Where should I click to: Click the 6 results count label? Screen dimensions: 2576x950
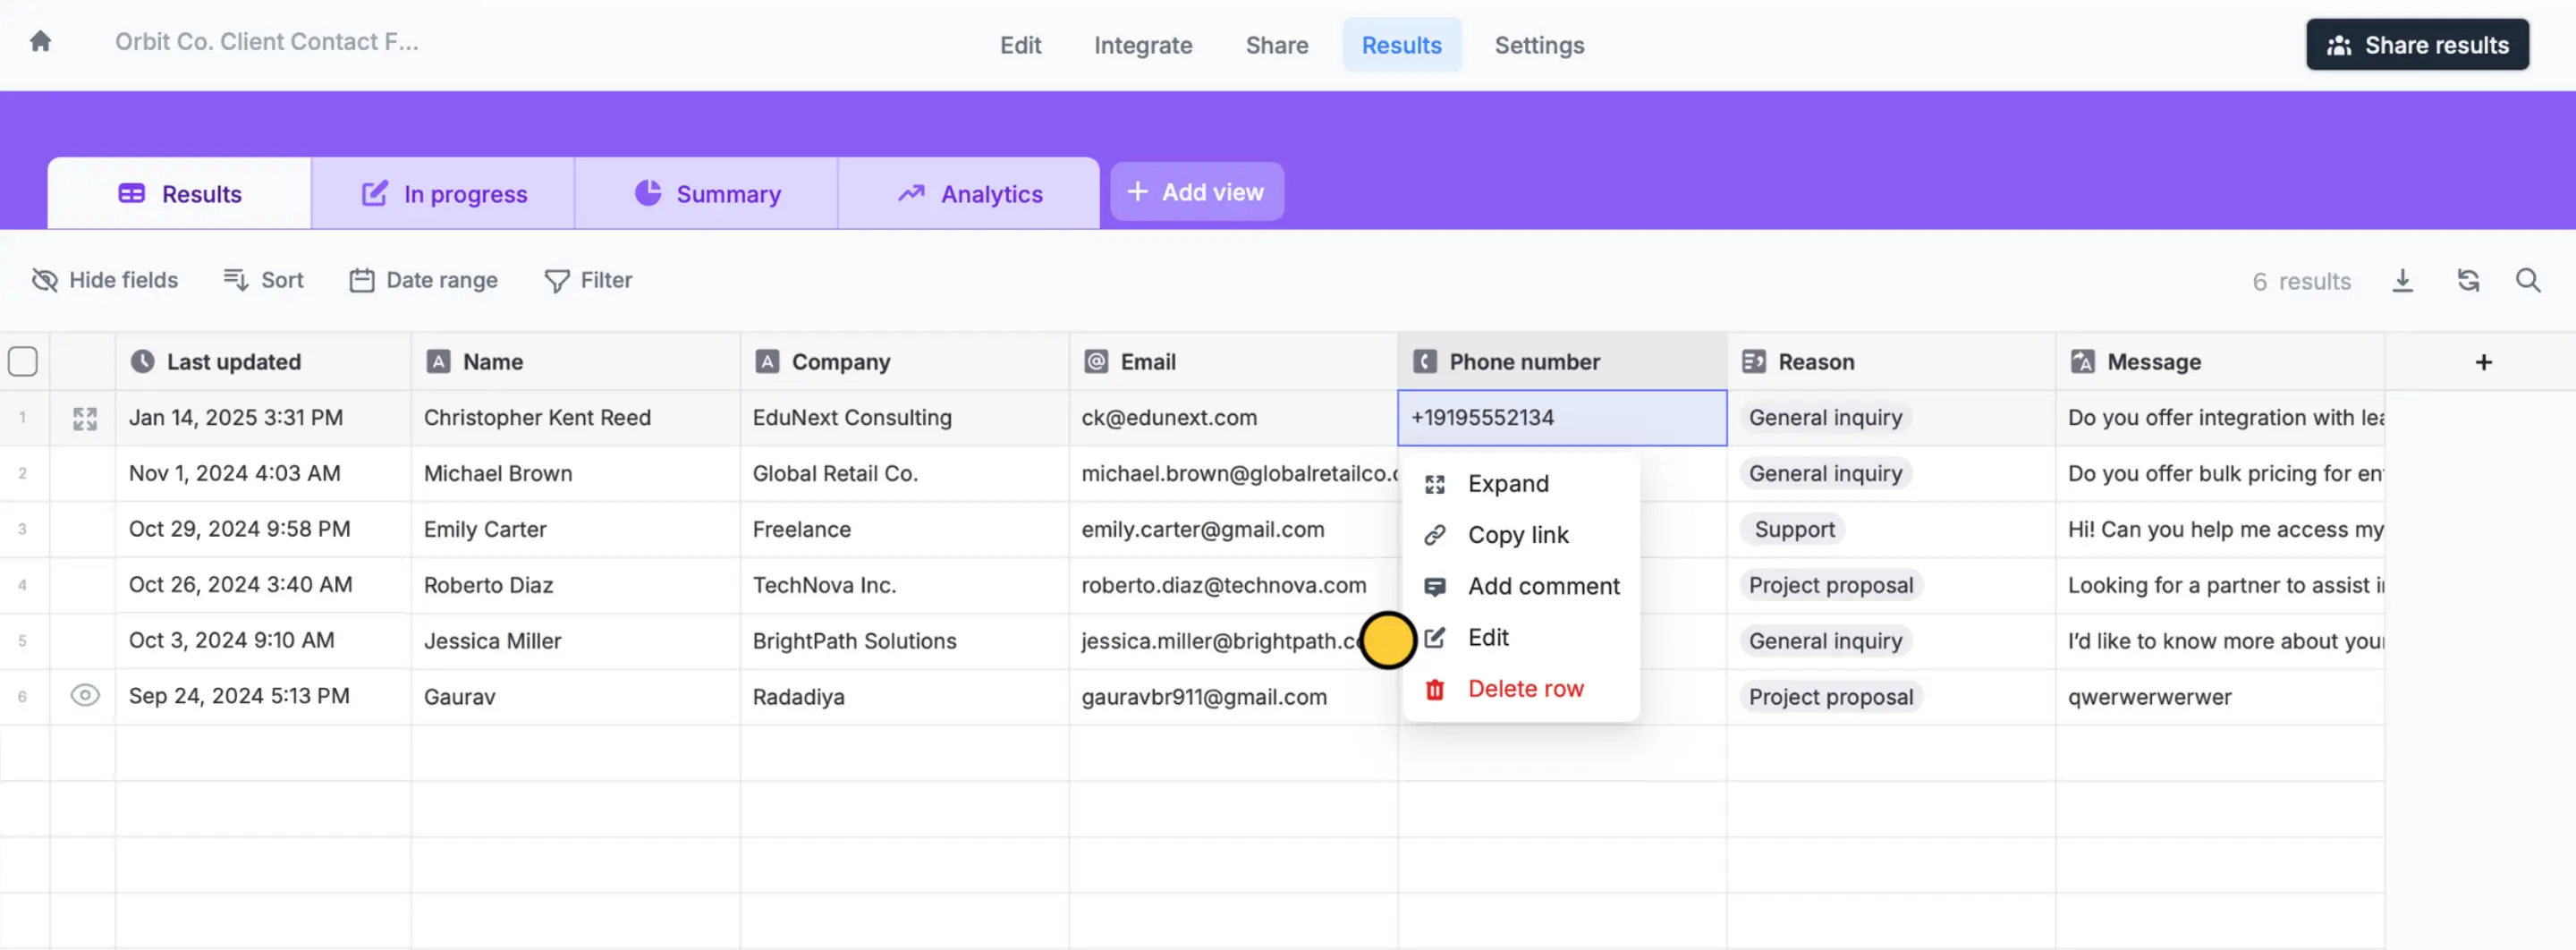click(x=2301, y=282)
